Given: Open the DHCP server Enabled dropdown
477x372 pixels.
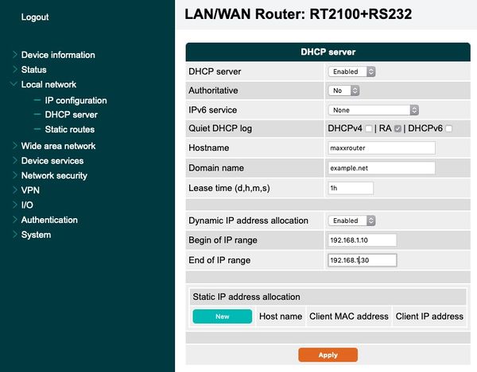Looking at the screenshot, I should [x=351, y=71].
